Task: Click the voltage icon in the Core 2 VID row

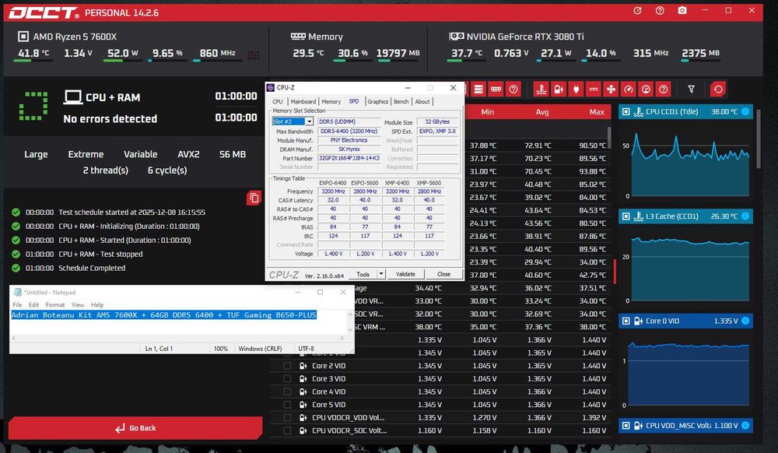Action: 303,366
